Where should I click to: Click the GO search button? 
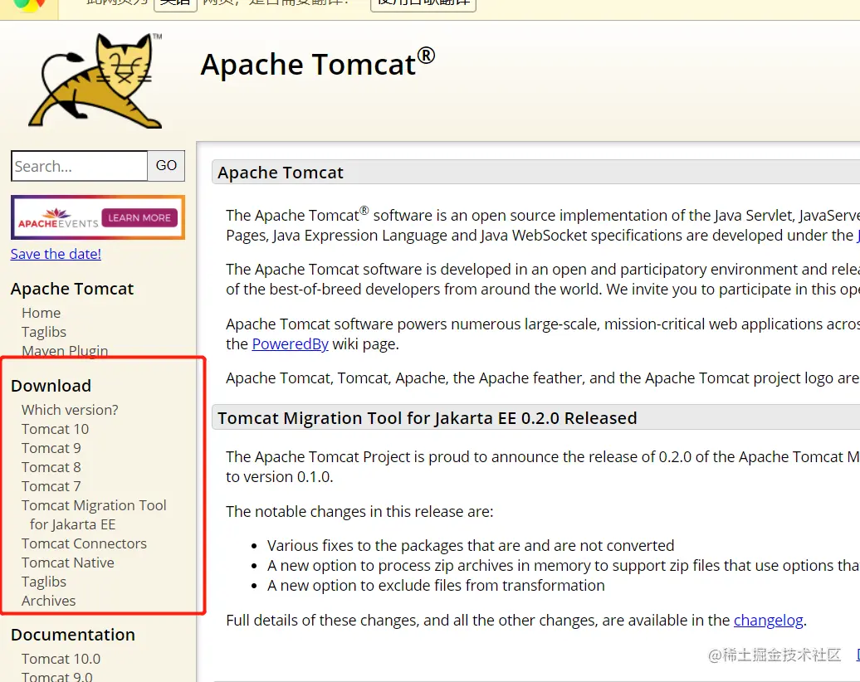[x=166, y=166]
